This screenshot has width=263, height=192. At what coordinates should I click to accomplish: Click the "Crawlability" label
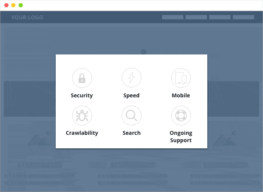click(x=82, y=133)
